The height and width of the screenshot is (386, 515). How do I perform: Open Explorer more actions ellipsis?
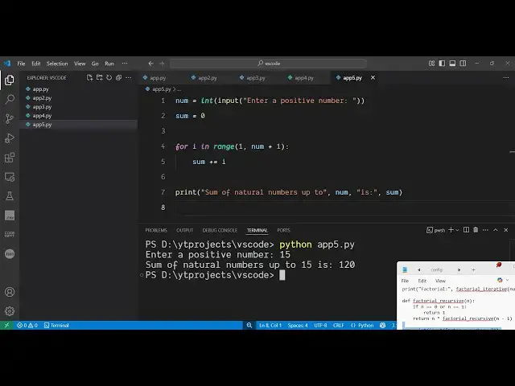129,77
